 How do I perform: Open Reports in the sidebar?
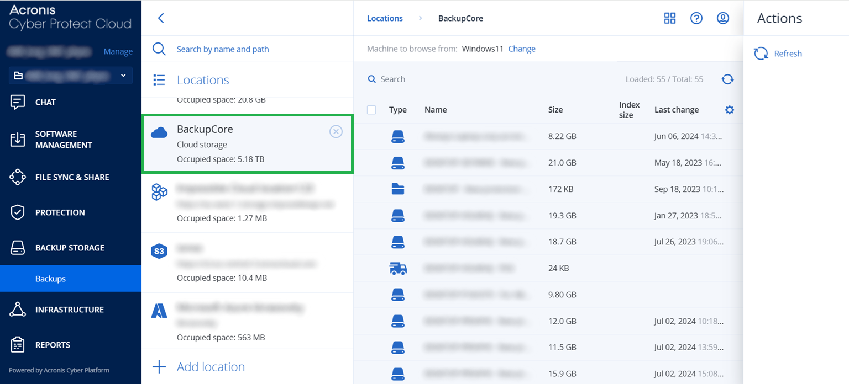click(53, 345)
